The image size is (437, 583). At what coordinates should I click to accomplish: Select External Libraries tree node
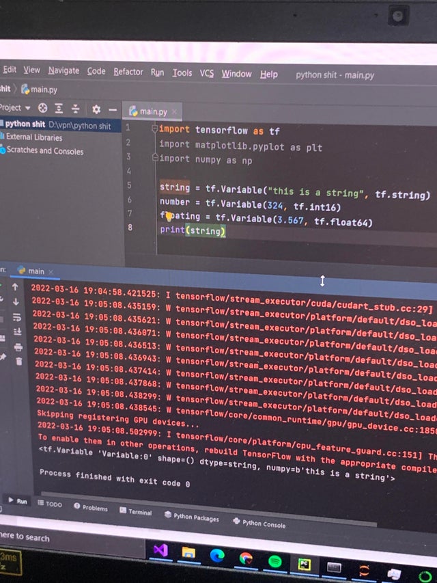tap(31, 137)
